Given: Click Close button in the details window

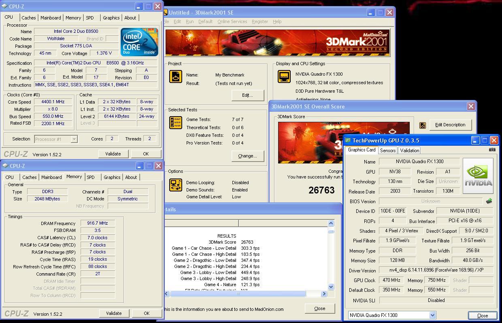Looking at the screenshot, I should [320, 308].
